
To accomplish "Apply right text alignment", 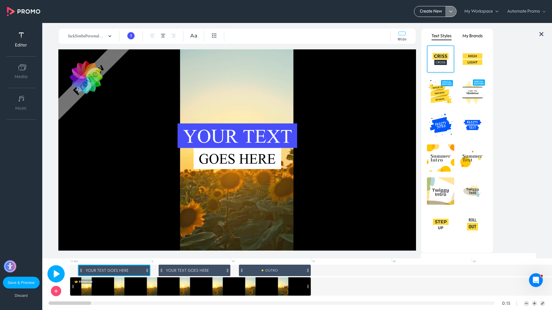I will pos(173,36).
